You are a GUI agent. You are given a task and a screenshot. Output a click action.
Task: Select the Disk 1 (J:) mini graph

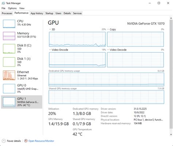click(x=9, y=62)
